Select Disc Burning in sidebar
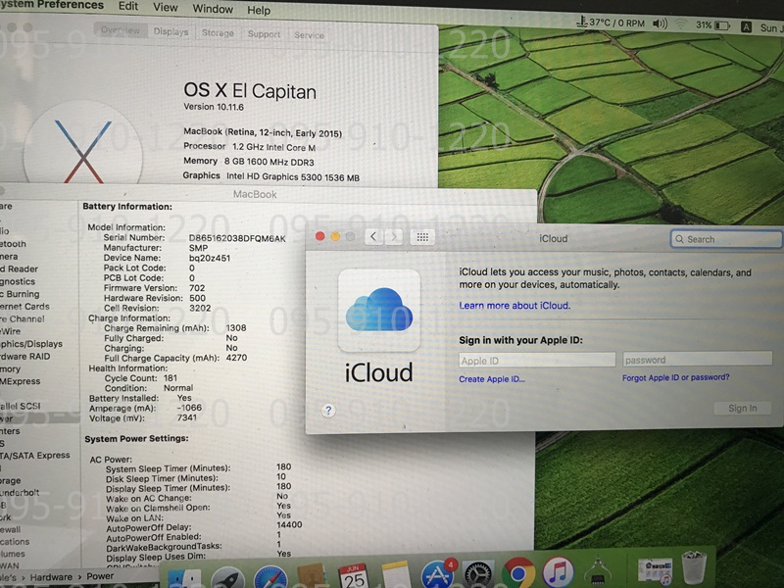 click(x=20, y=293)
